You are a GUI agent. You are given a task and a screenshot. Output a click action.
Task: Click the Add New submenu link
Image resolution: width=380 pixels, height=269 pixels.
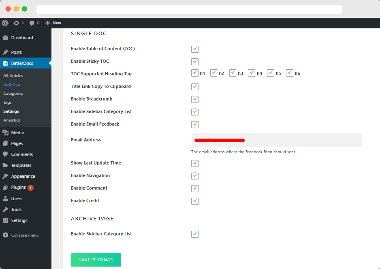coord(12,85)
